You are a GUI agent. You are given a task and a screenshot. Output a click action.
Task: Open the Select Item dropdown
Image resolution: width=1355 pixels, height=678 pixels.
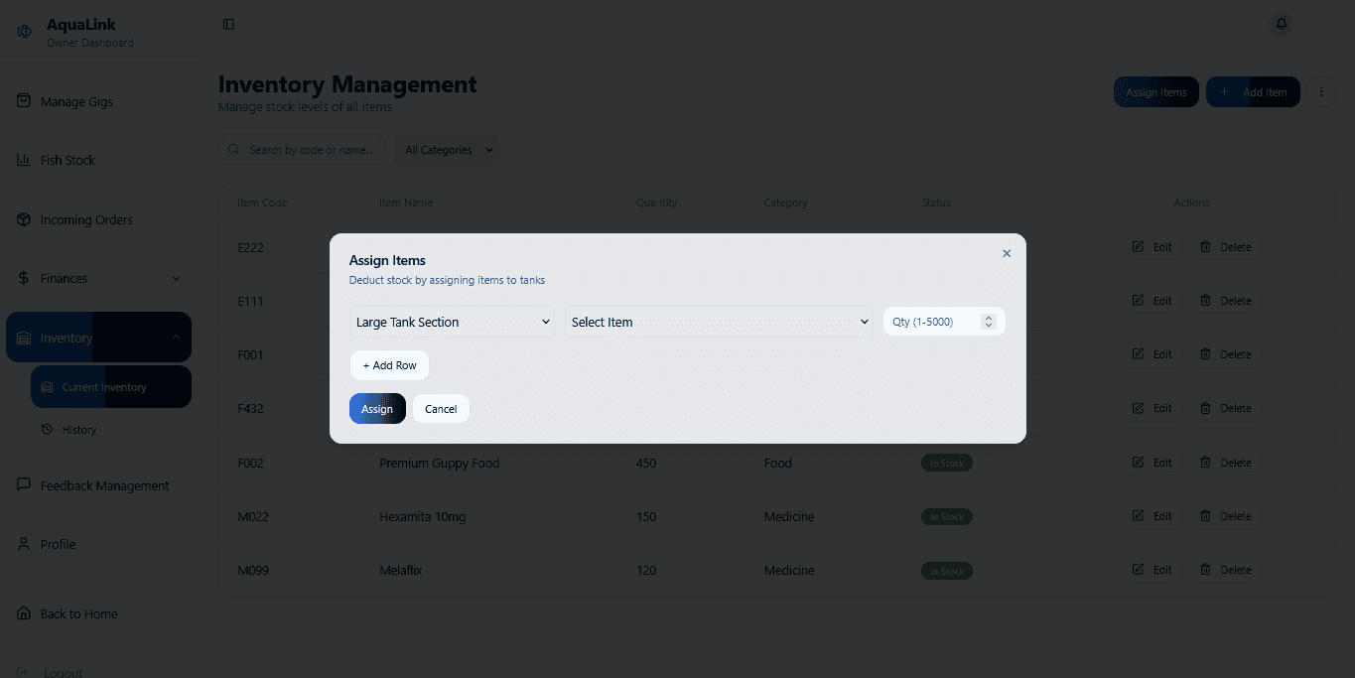click(718, 322)
